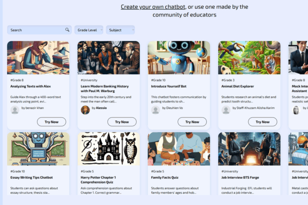Open the Grade Level dropdown
Image resolution: width=308 pixels, height=205 pixels.
tap(89, 30)
